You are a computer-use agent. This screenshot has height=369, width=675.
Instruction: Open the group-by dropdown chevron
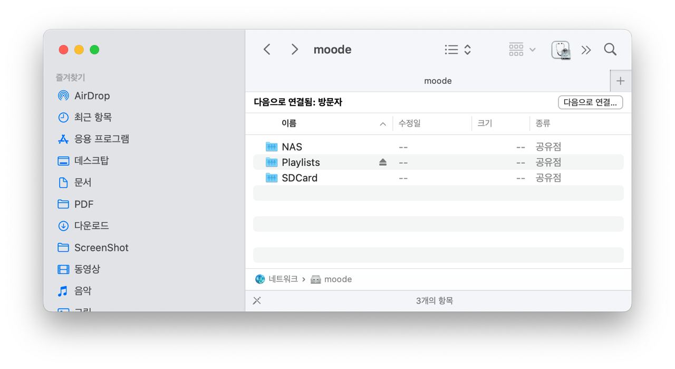(533, 49)
